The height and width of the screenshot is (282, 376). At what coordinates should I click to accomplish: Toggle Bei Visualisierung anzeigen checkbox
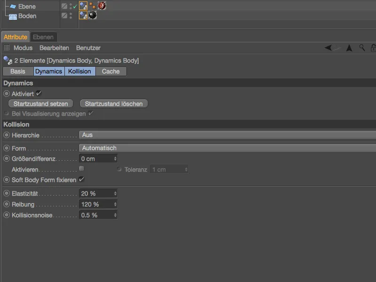pyautogui.click(x=91, y=113)
